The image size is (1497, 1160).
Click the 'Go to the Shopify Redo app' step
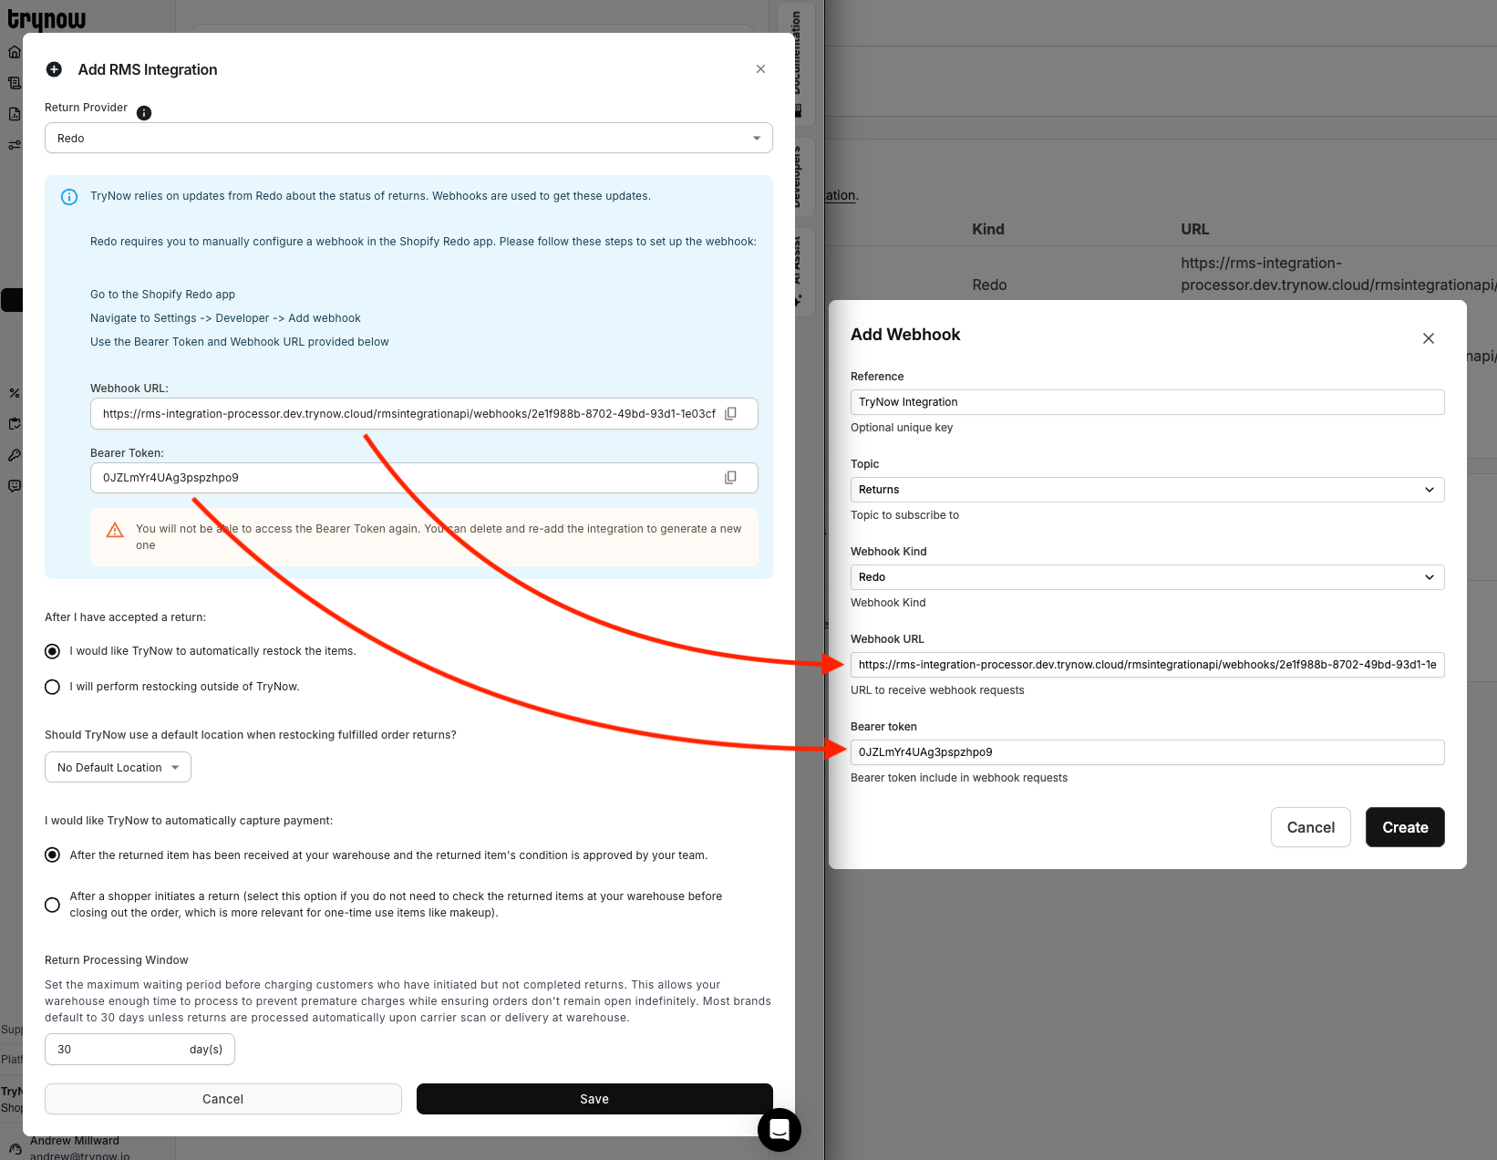[x=162, y=295]
